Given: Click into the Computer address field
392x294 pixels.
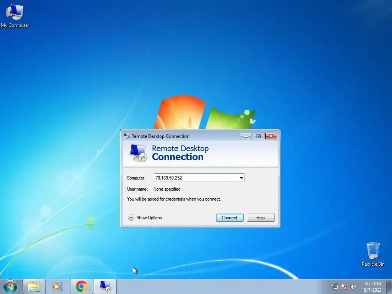Looking at the screenshot, I should 199,178.
